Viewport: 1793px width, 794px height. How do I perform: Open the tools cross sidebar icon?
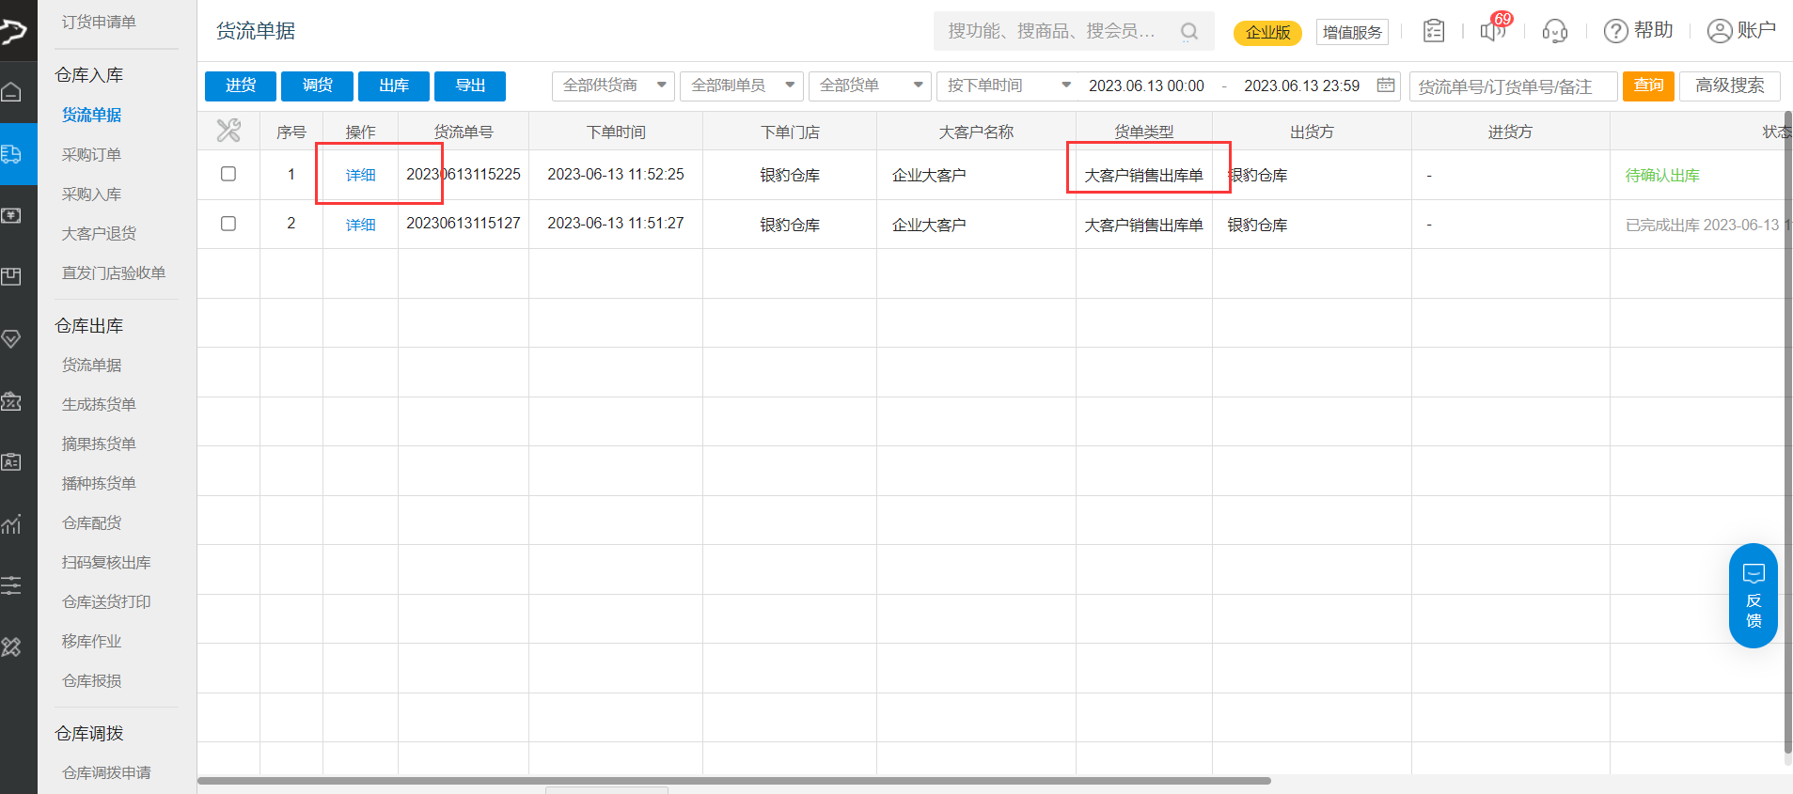coord(11,647)
